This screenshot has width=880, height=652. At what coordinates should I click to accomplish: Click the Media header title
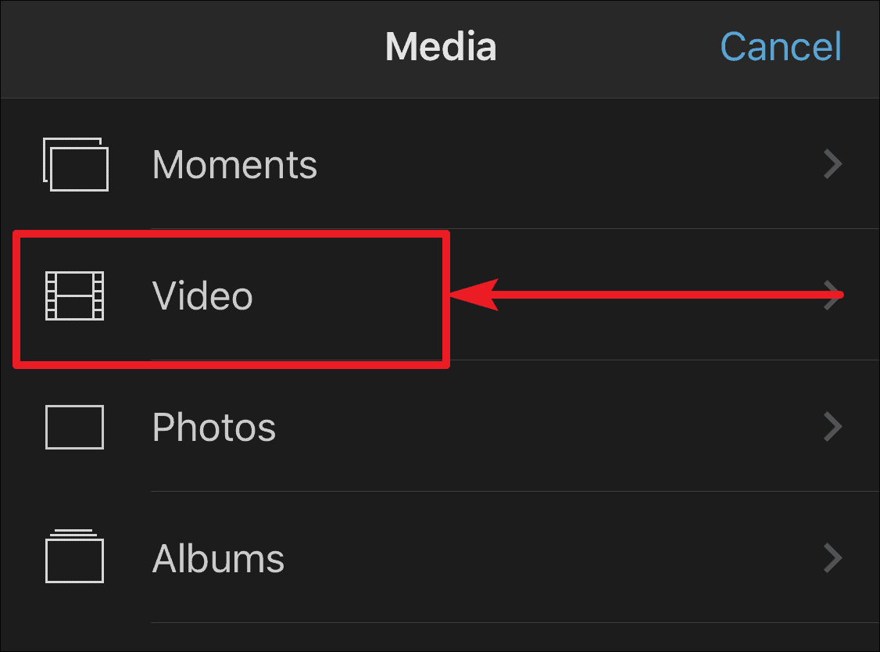tap(441, 47)
